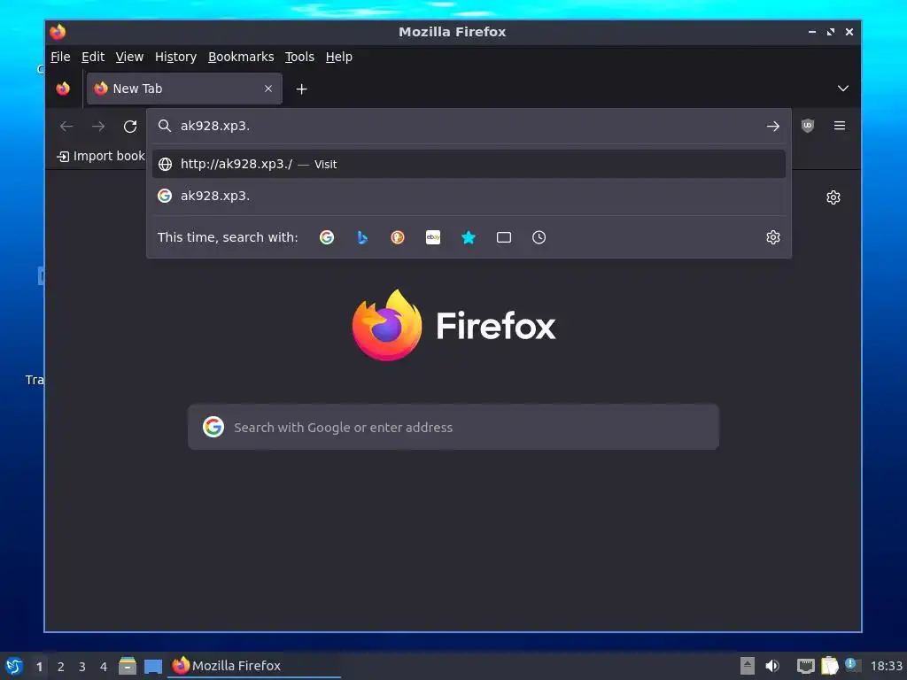Switch to workspace 1
The image size is (907, 680).
click(x=39, y=667)
